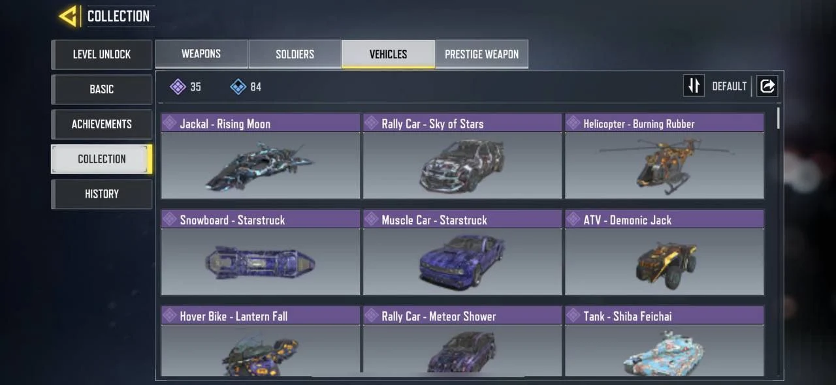Tap the sort order arrows icon

tap(694, 85)
